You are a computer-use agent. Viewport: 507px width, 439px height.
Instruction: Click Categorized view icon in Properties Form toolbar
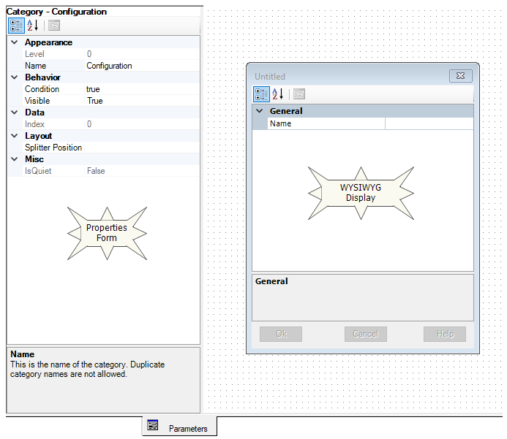coord(16,26)
